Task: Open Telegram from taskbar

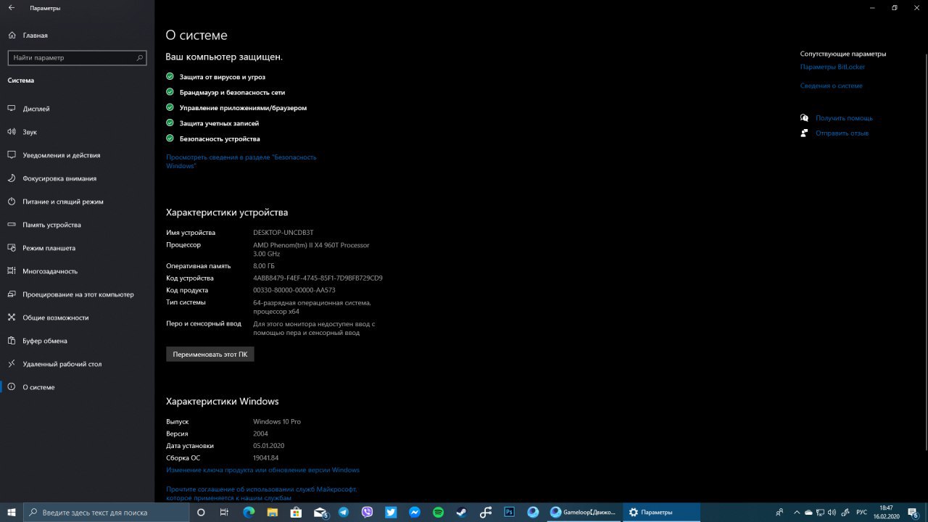Action: coord(344,512)
